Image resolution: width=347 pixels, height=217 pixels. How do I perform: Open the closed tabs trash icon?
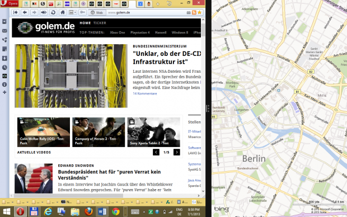(169, 3)
